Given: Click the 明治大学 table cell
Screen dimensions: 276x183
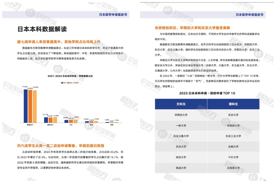Looking at the screenshot, I should 181,157.
